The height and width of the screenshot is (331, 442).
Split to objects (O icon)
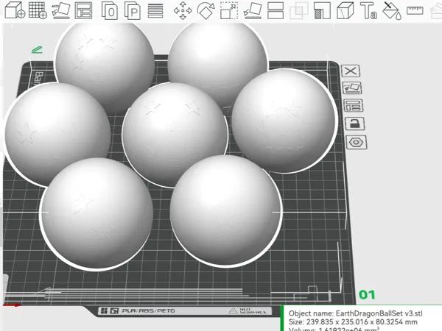(109, 11)
